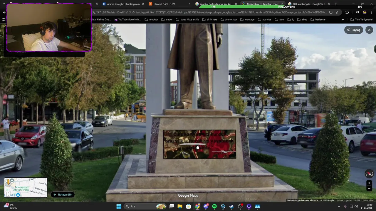Open the apps grid icon in bookmarks bar
Viewport: 376px width, 211px height.
click(x=4, y=20)
